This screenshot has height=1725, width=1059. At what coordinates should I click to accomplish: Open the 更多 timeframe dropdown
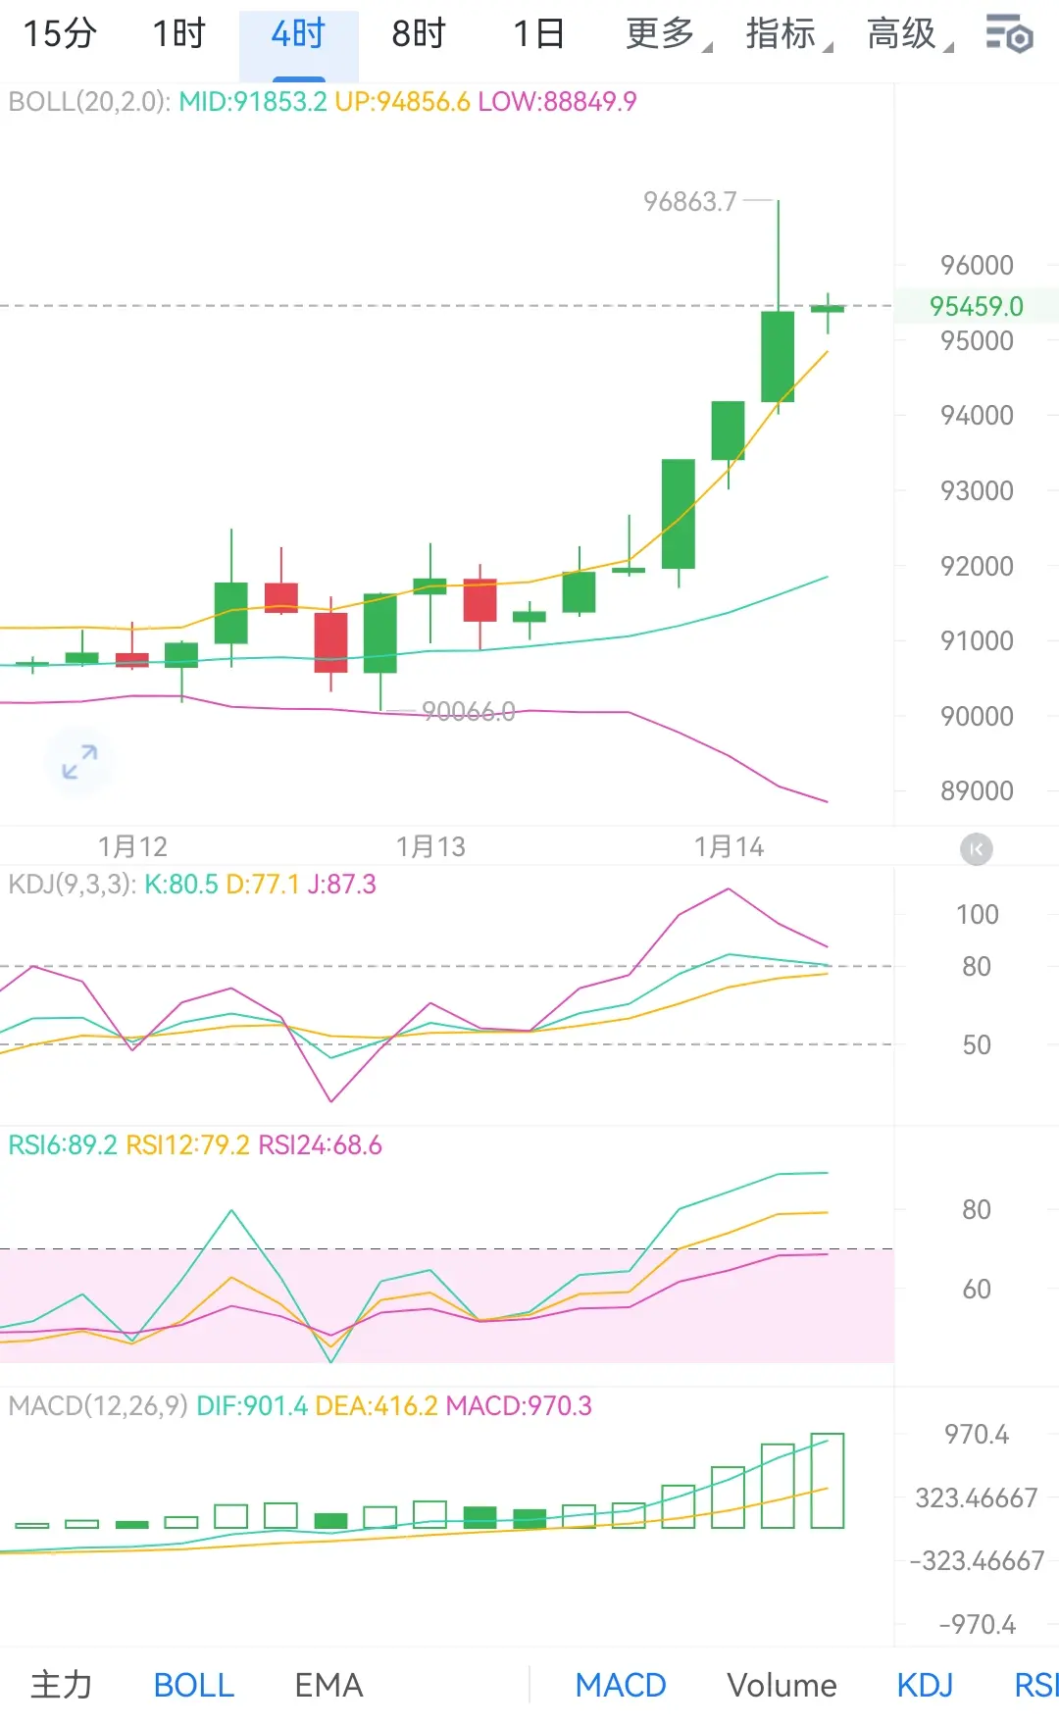tap(669, 34)
